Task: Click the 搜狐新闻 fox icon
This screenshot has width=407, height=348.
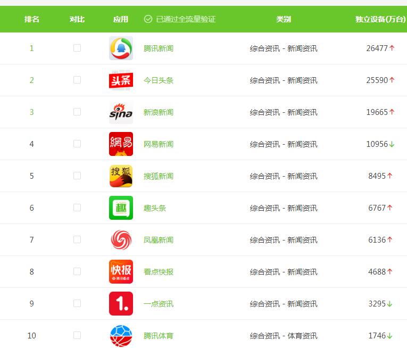Action: (121, 176)
